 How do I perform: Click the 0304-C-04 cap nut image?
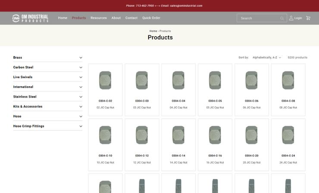178,80
